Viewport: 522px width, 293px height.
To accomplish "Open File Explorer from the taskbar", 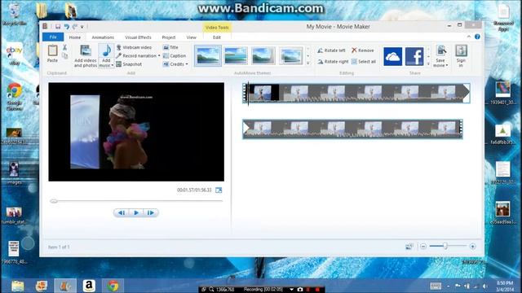I will [17, 286].
